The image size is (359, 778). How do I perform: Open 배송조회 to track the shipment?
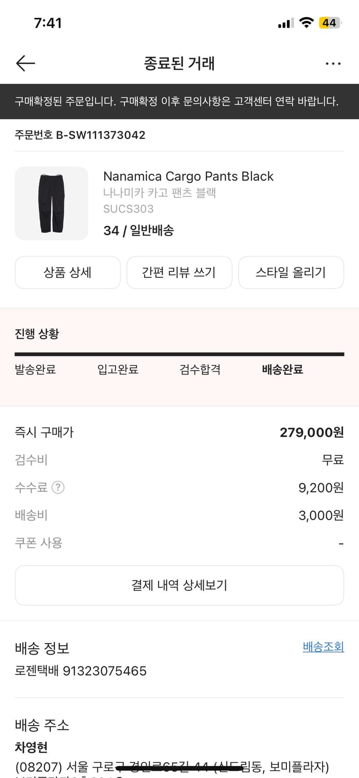tap(323, 646)
